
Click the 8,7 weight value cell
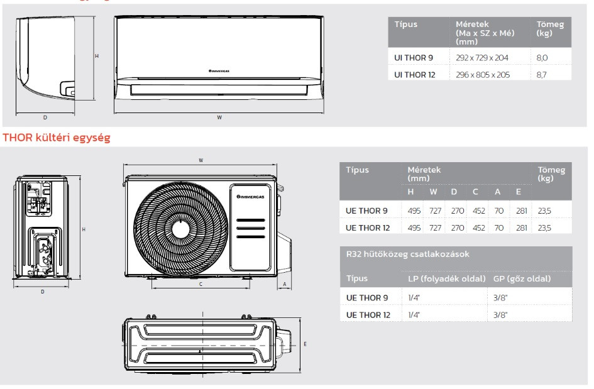[542, 74]
